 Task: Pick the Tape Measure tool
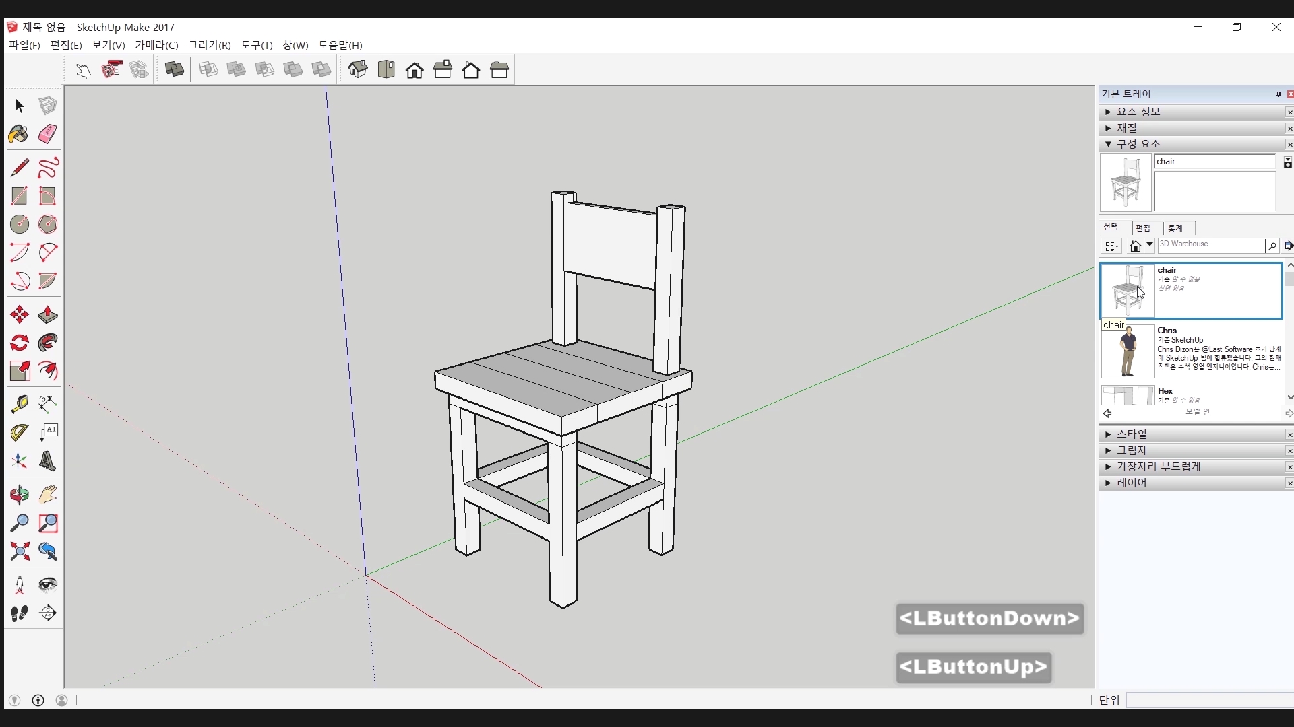(x=19, y=403)
